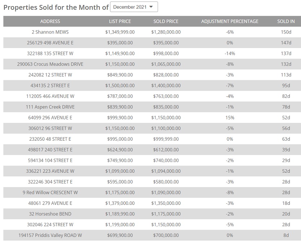Image resolution: width=301 pixels, height=242 pixels.
Task: Select 194157 Priddis Valley ROAD W
Action: pyautogui.click(x=50, y=236)
